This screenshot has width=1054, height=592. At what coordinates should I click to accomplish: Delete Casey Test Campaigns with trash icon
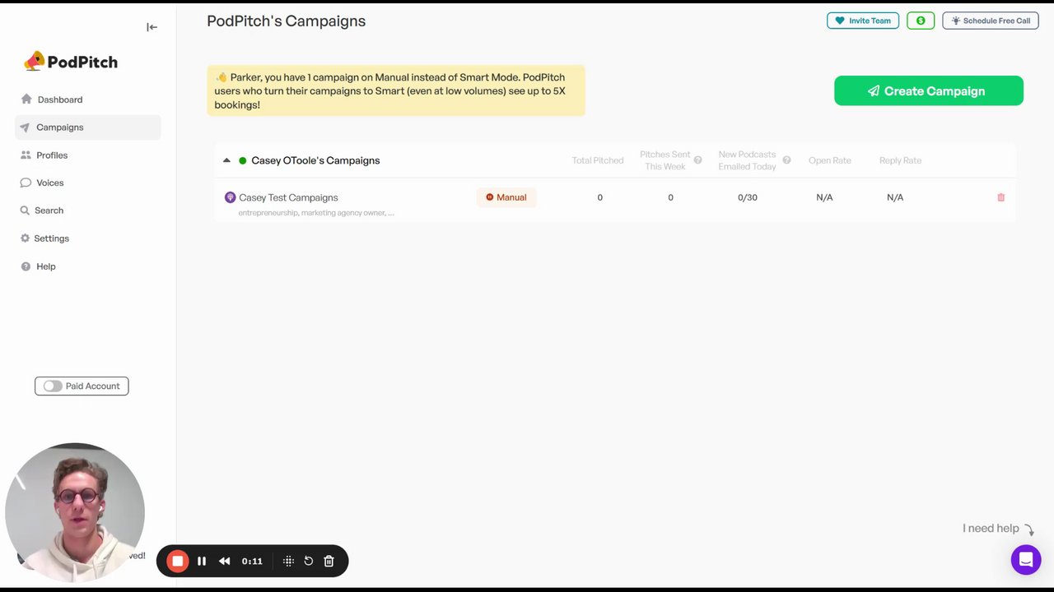pyautogui.click(x=1000, y=197)
